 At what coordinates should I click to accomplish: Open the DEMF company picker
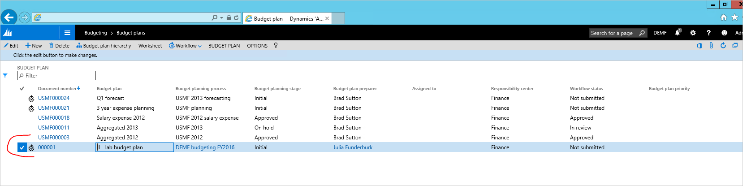660,33
